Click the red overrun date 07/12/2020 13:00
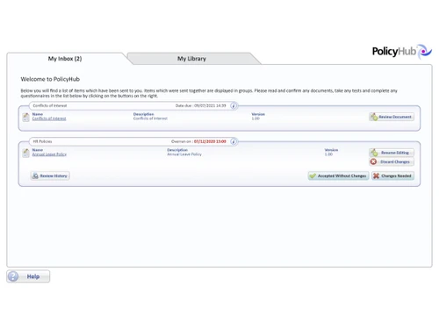The height and width of the screenshot is (329, 439). click(x=210, y=141)
